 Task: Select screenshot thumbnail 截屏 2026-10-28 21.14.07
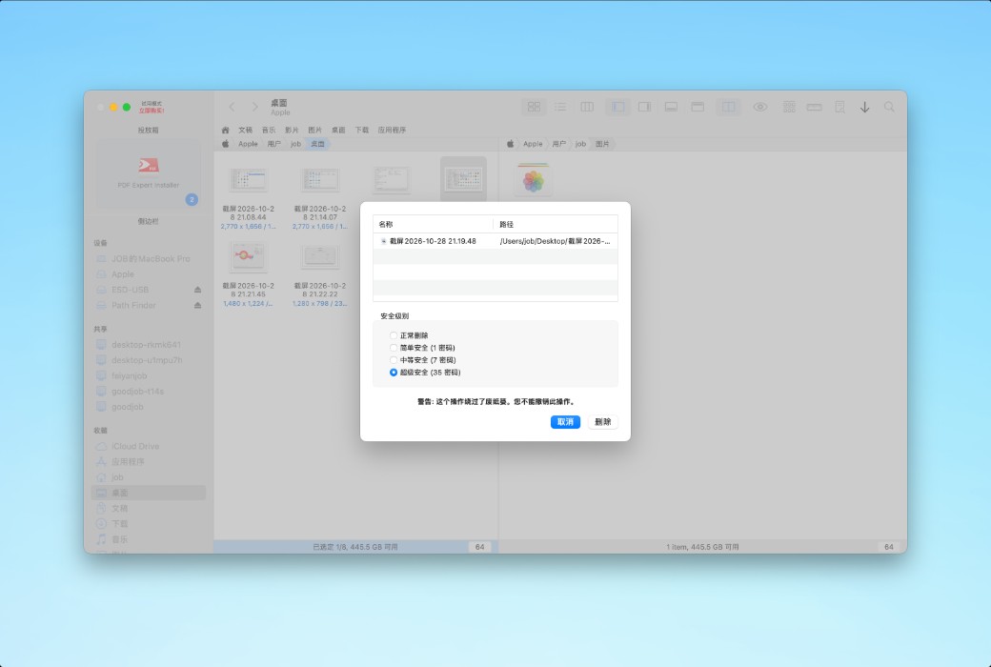320,180
